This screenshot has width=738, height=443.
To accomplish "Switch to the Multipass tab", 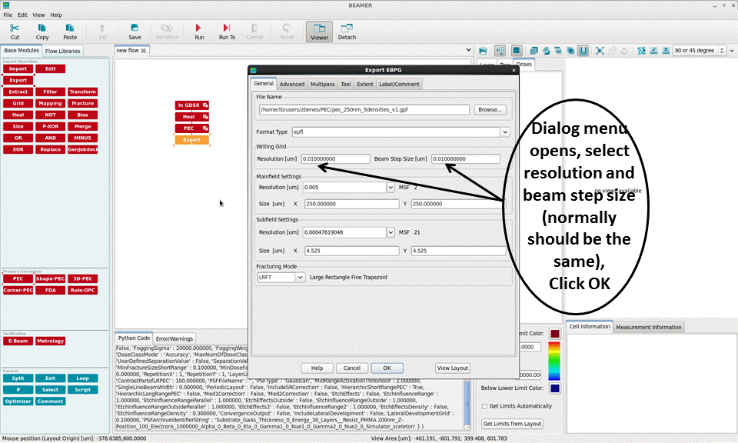I will 322,84.
